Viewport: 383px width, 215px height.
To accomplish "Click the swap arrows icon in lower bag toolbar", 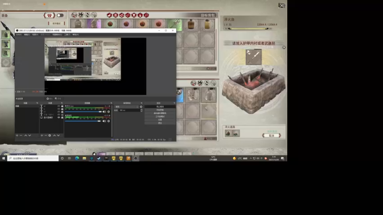I will click(x=207, y=83).
